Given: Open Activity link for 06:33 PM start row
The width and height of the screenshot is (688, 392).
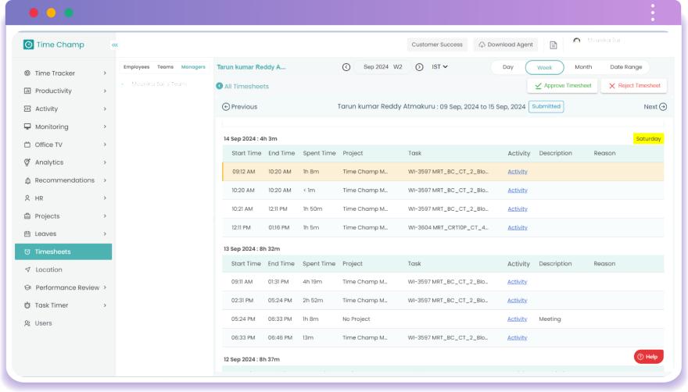Looking at the screenshot, I should [517, 337].
